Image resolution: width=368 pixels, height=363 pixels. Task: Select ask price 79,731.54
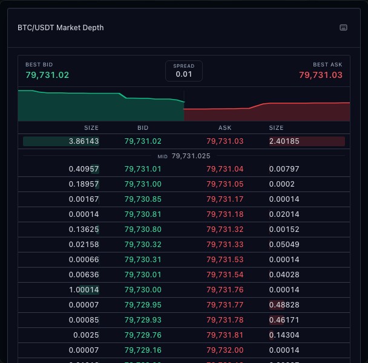pyautogui.click(x=225, y=275)
